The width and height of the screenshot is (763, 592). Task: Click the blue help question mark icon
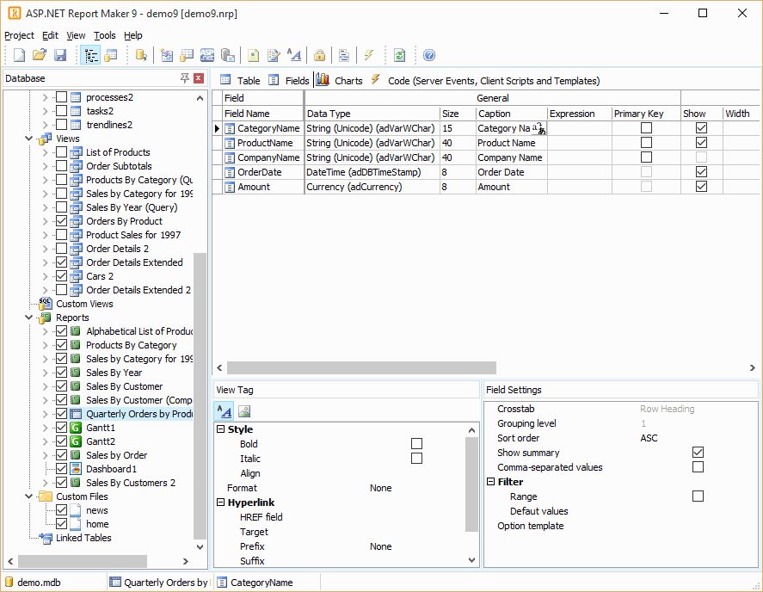[429, 55]
